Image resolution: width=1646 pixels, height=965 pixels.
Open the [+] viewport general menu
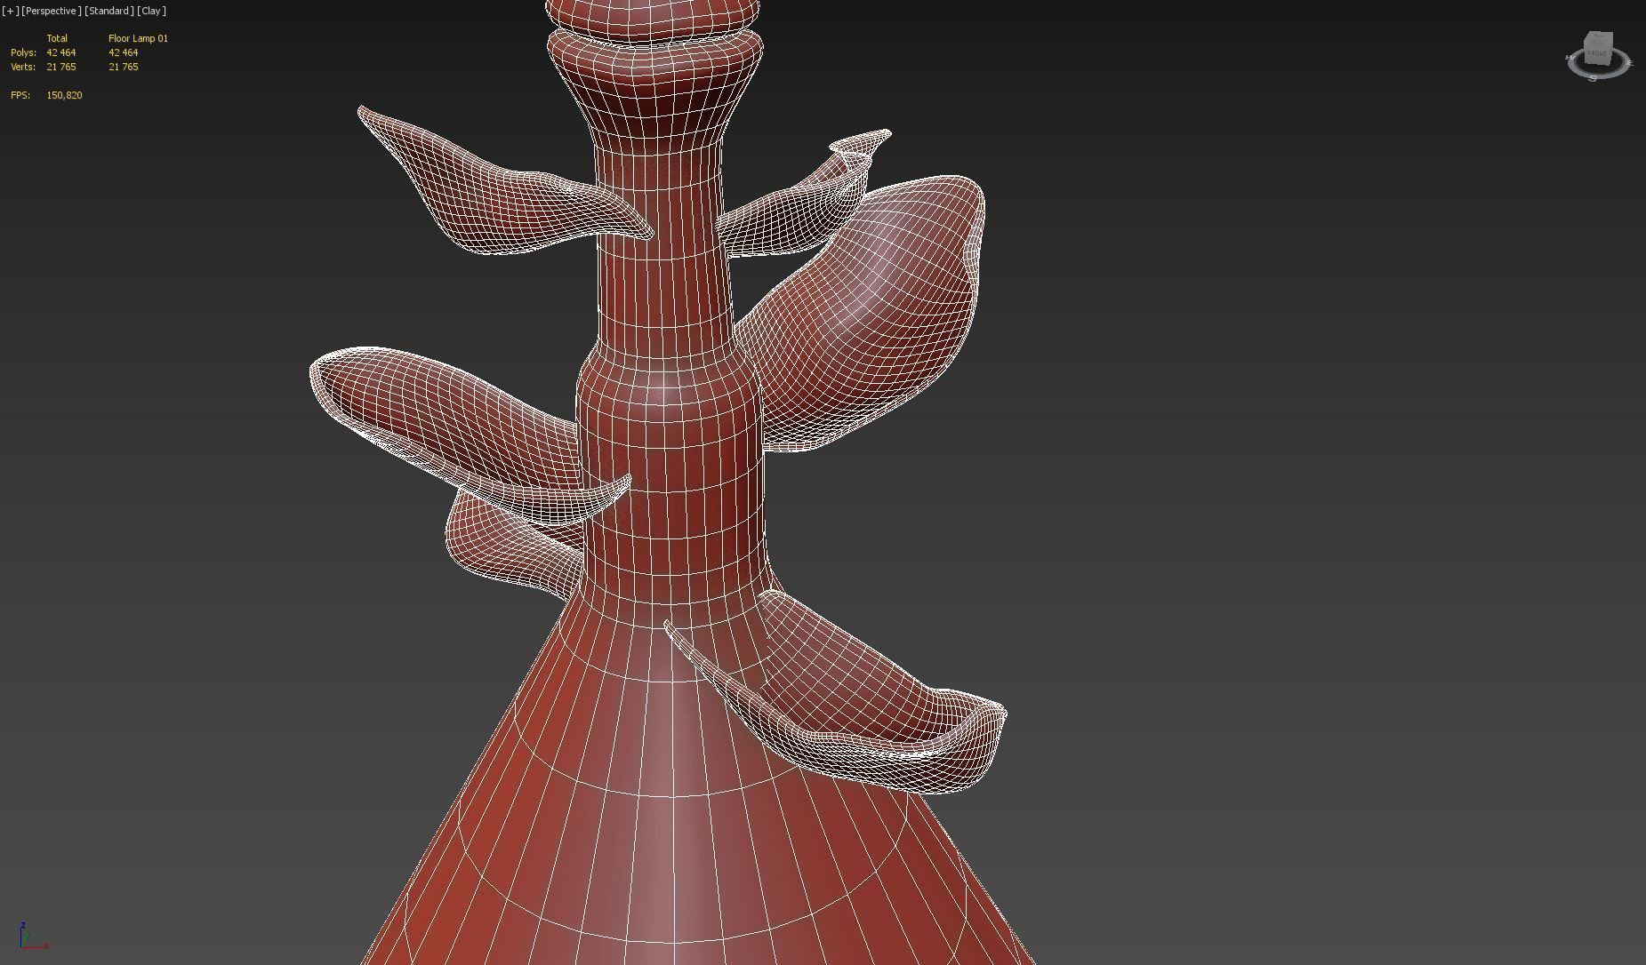tap(10, 11)
